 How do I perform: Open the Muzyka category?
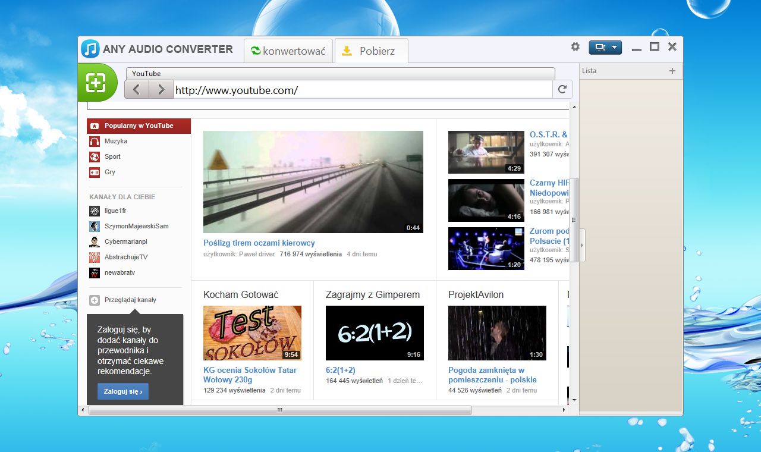(x=115, y=141)
